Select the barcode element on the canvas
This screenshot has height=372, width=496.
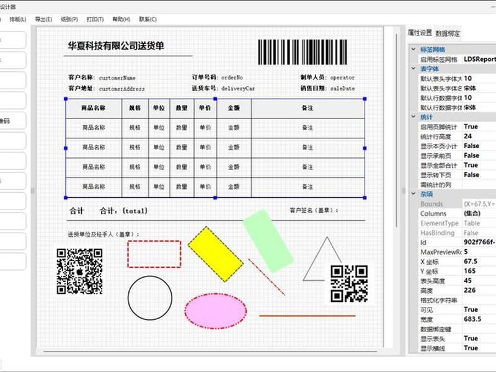point(303,52)
